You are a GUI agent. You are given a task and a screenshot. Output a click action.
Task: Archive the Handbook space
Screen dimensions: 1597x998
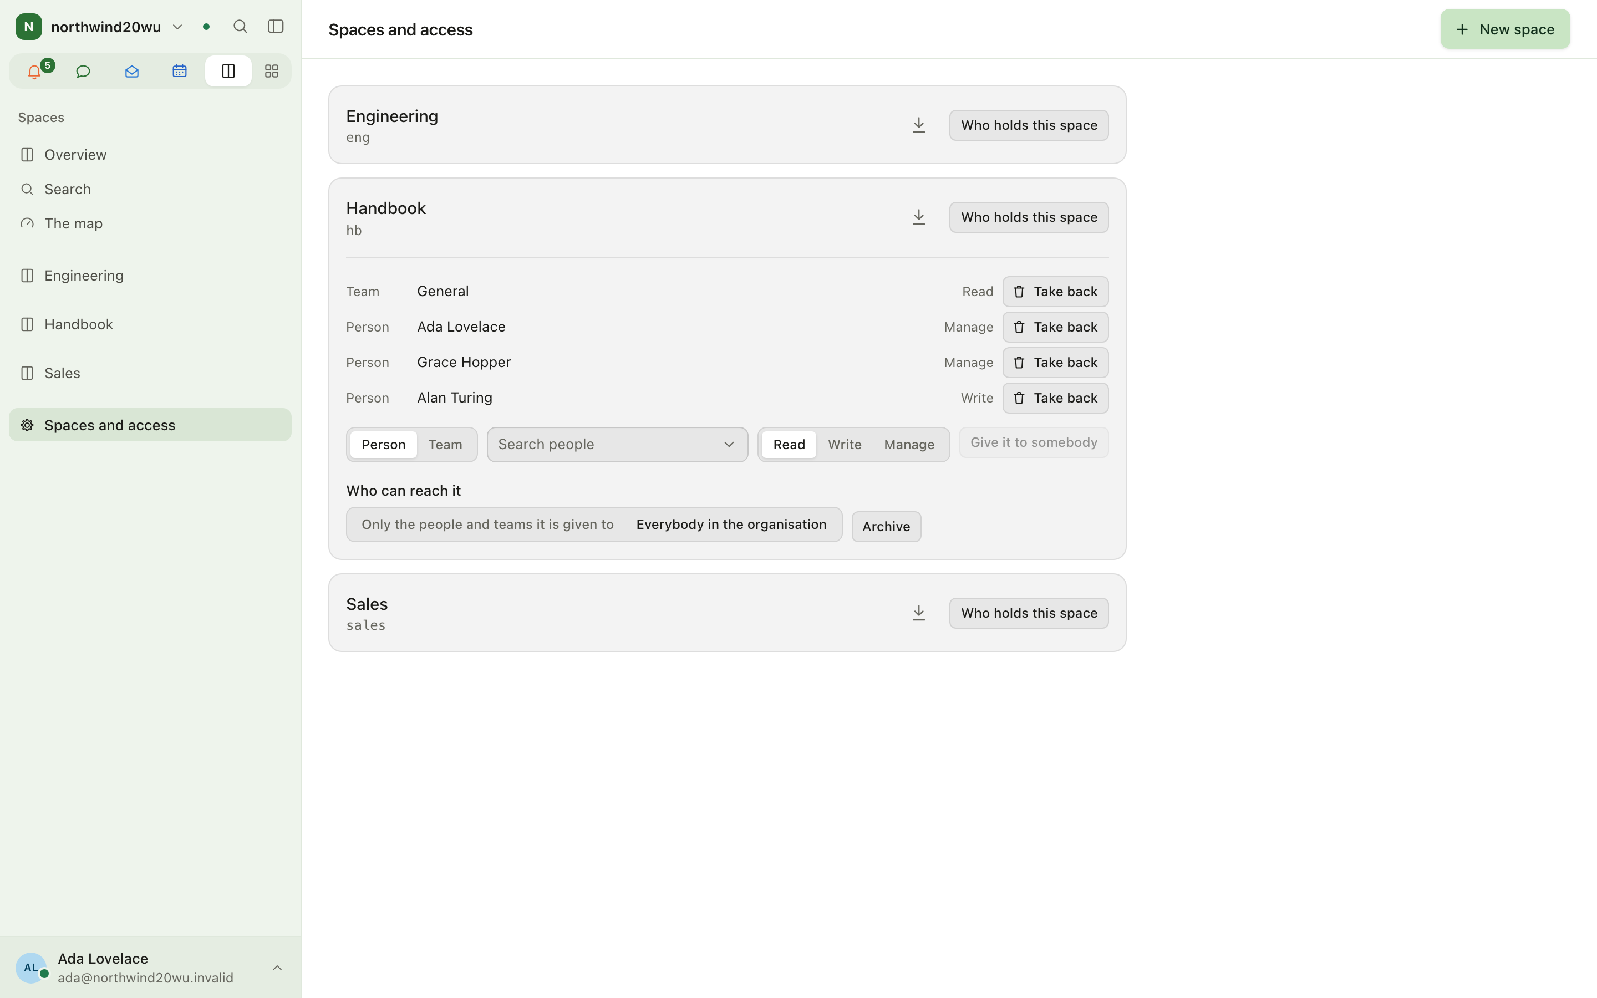tap(886, 526)
